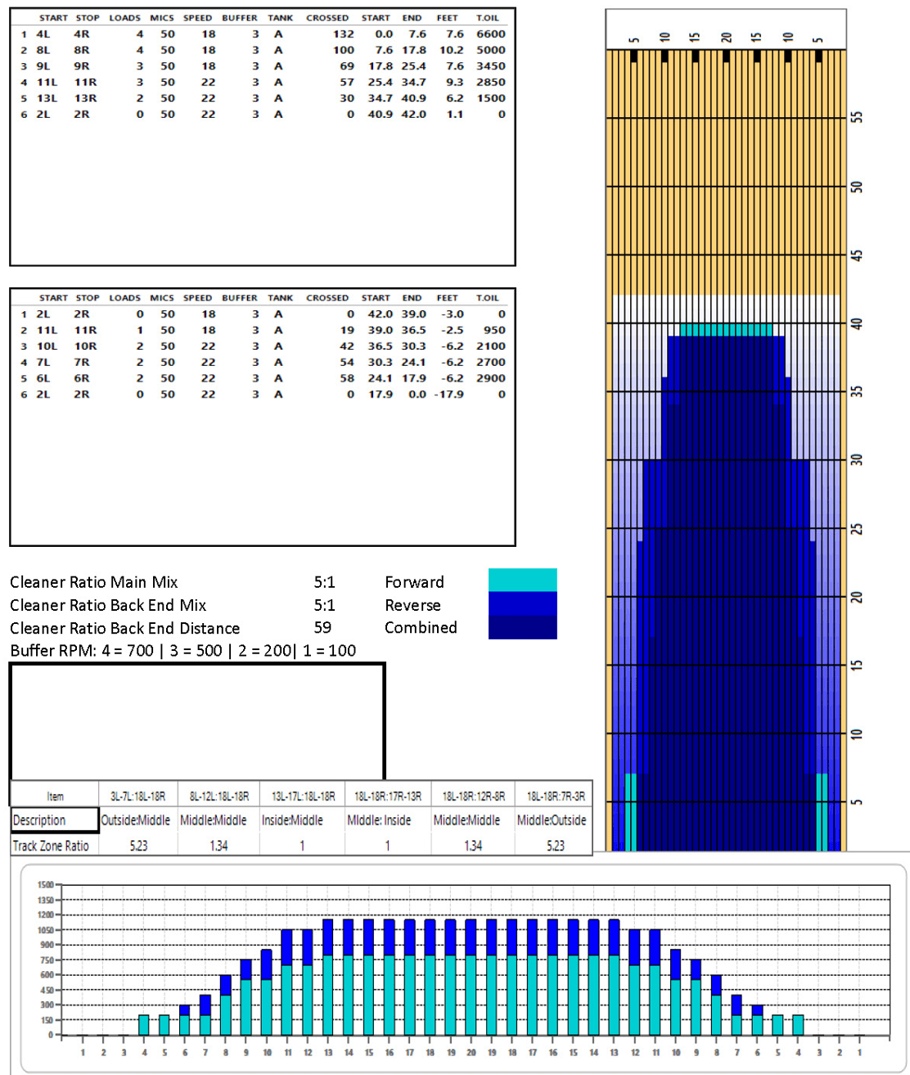
Task: Click cyan forward-oil block at 40 feet
Action: click(x=726, y=329)
